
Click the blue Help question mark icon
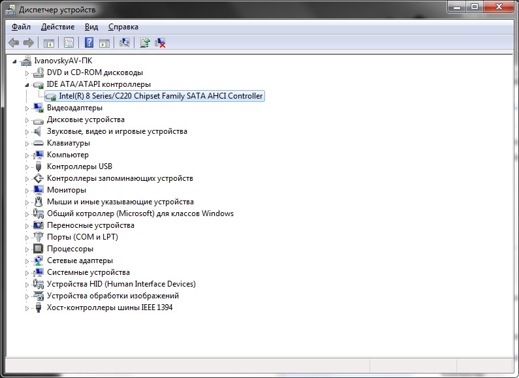click(x=89, y=42)
